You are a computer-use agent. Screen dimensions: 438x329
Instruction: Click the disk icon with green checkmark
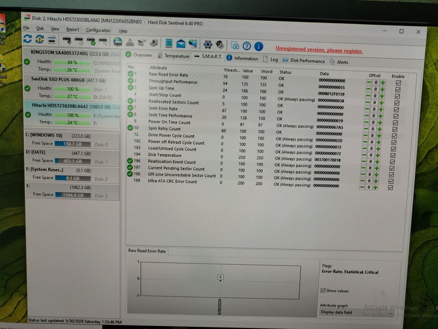91,42
